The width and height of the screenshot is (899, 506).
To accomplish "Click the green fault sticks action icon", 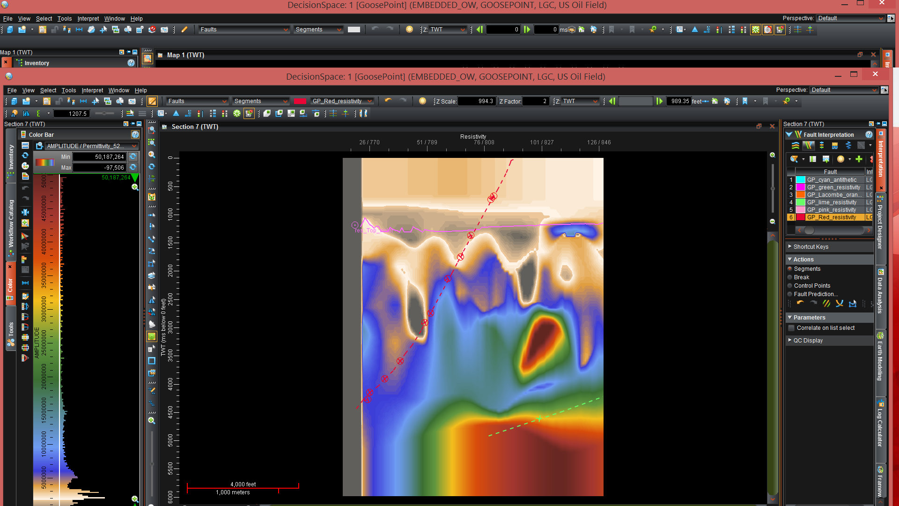I will tap(826, 304).
